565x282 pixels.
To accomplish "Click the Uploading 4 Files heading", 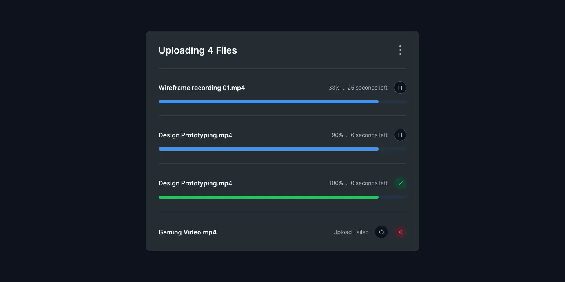I will point(197,50).
